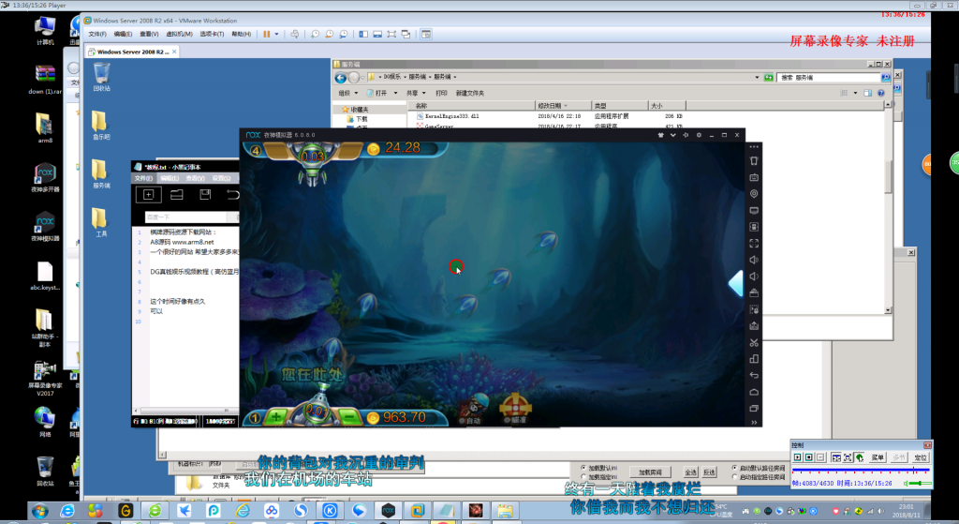
Task: Click the explorer search box 搜索 服务端
Action: [830, 78]
